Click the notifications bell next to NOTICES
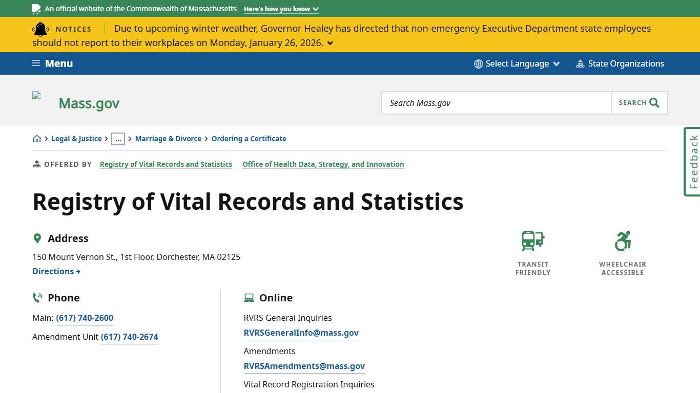700x393 pixels. [x=40, y=29]
